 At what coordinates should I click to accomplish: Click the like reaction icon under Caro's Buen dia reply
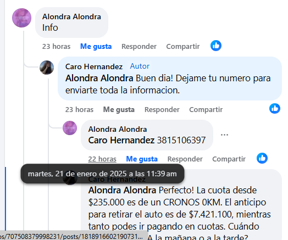coord(275,109)
